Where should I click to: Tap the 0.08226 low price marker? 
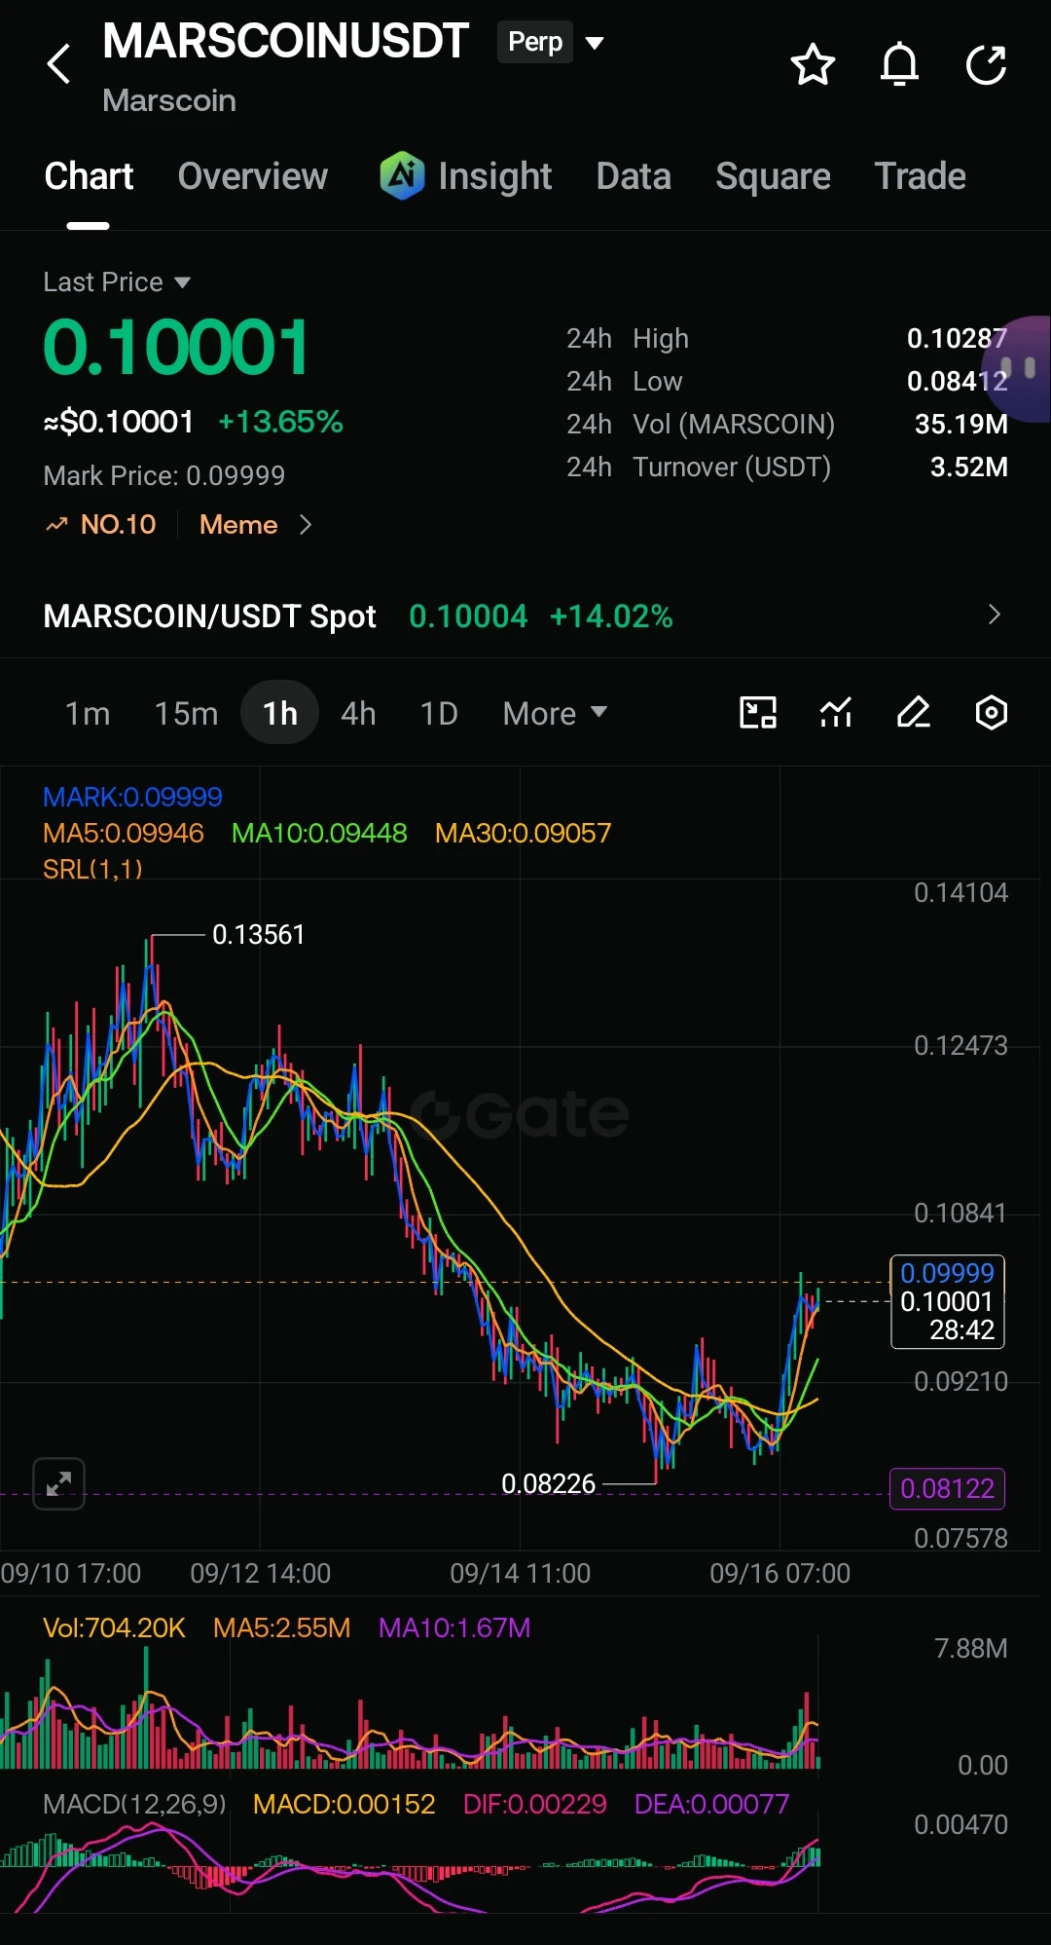click(x=548, y=1483)
